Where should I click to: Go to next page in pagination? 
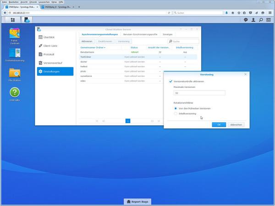(x=152, y=121)
